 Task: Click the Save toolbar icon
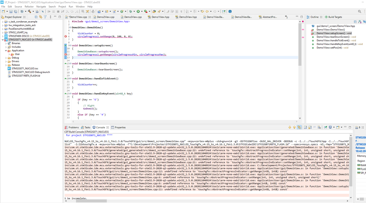click(x=11, y=11)
